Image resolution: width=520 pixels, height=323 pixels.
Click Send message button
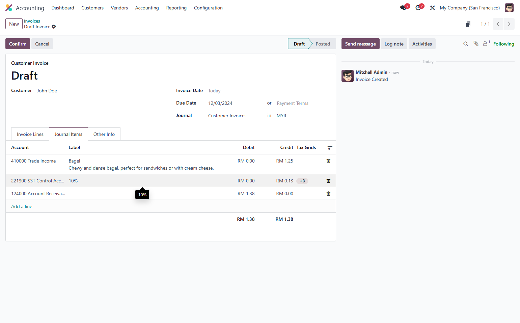click(x=360, y=44)
